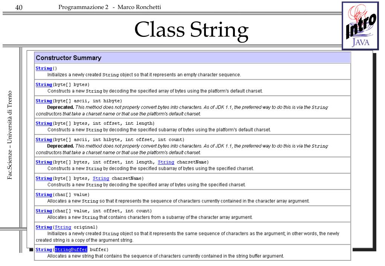Click the Constructor Summary heading
The height and width of the screenshot is (266, 385).
68,58
